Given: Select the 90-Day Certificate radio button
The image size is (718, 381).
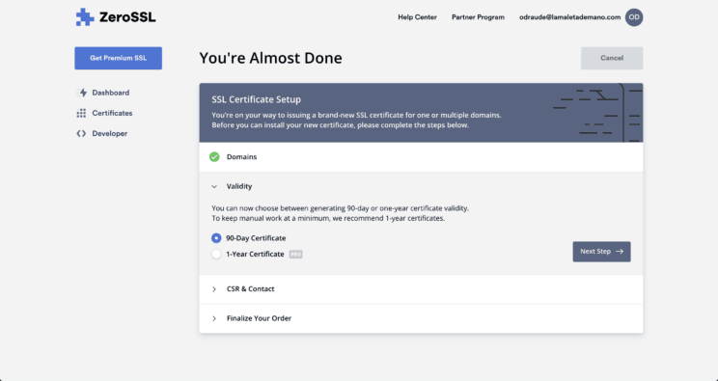Looking at the screenshot, I should [216, 238].
